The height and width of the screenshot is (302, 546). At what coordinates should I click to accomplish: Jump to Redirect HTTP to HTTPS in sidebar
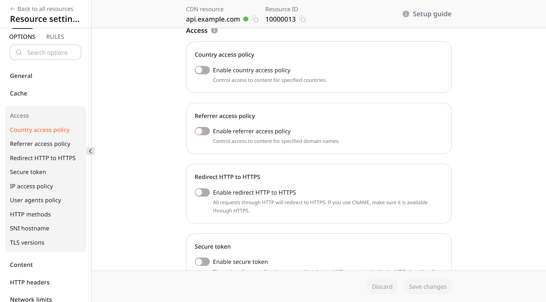click(x=43, y=158)
